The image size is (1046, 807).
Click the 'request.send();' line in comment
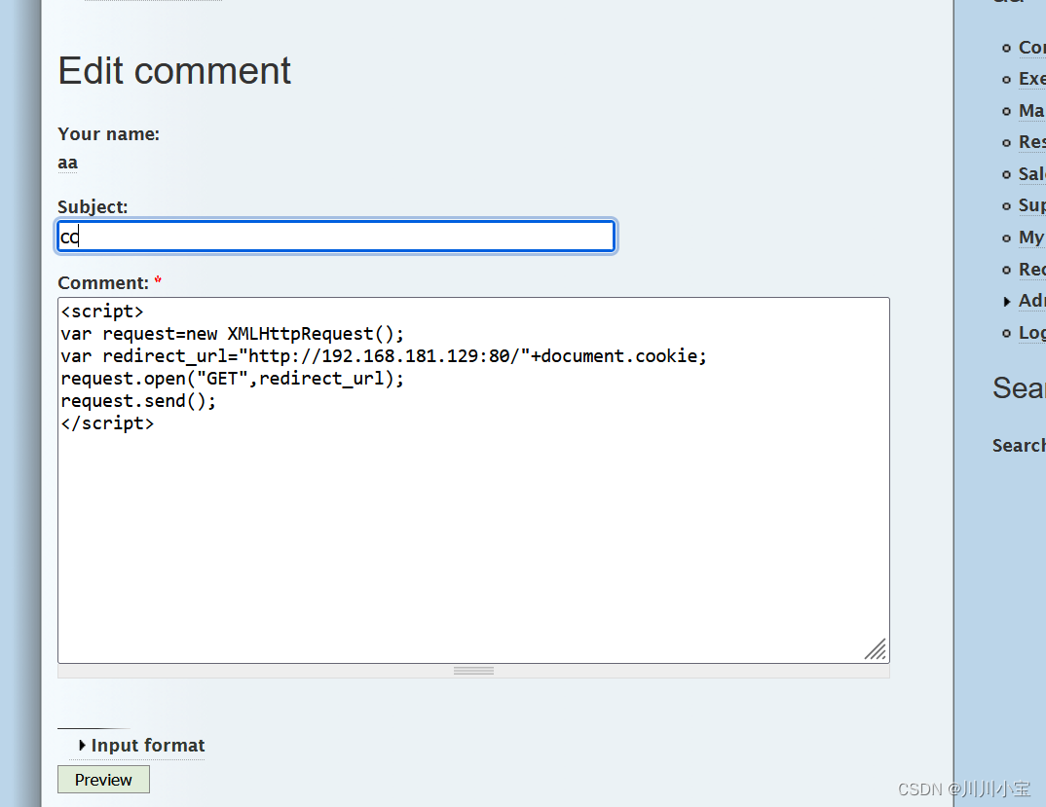pyautogui.click(x=138, y=401)
